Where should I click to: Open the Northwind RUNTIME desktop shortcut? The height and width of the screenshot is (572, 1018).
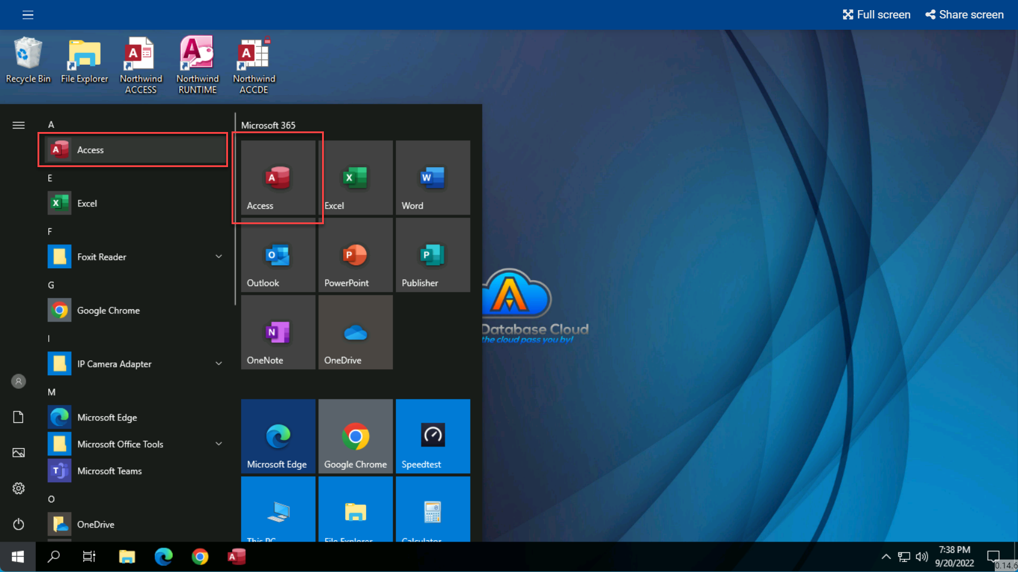[198, 65]
